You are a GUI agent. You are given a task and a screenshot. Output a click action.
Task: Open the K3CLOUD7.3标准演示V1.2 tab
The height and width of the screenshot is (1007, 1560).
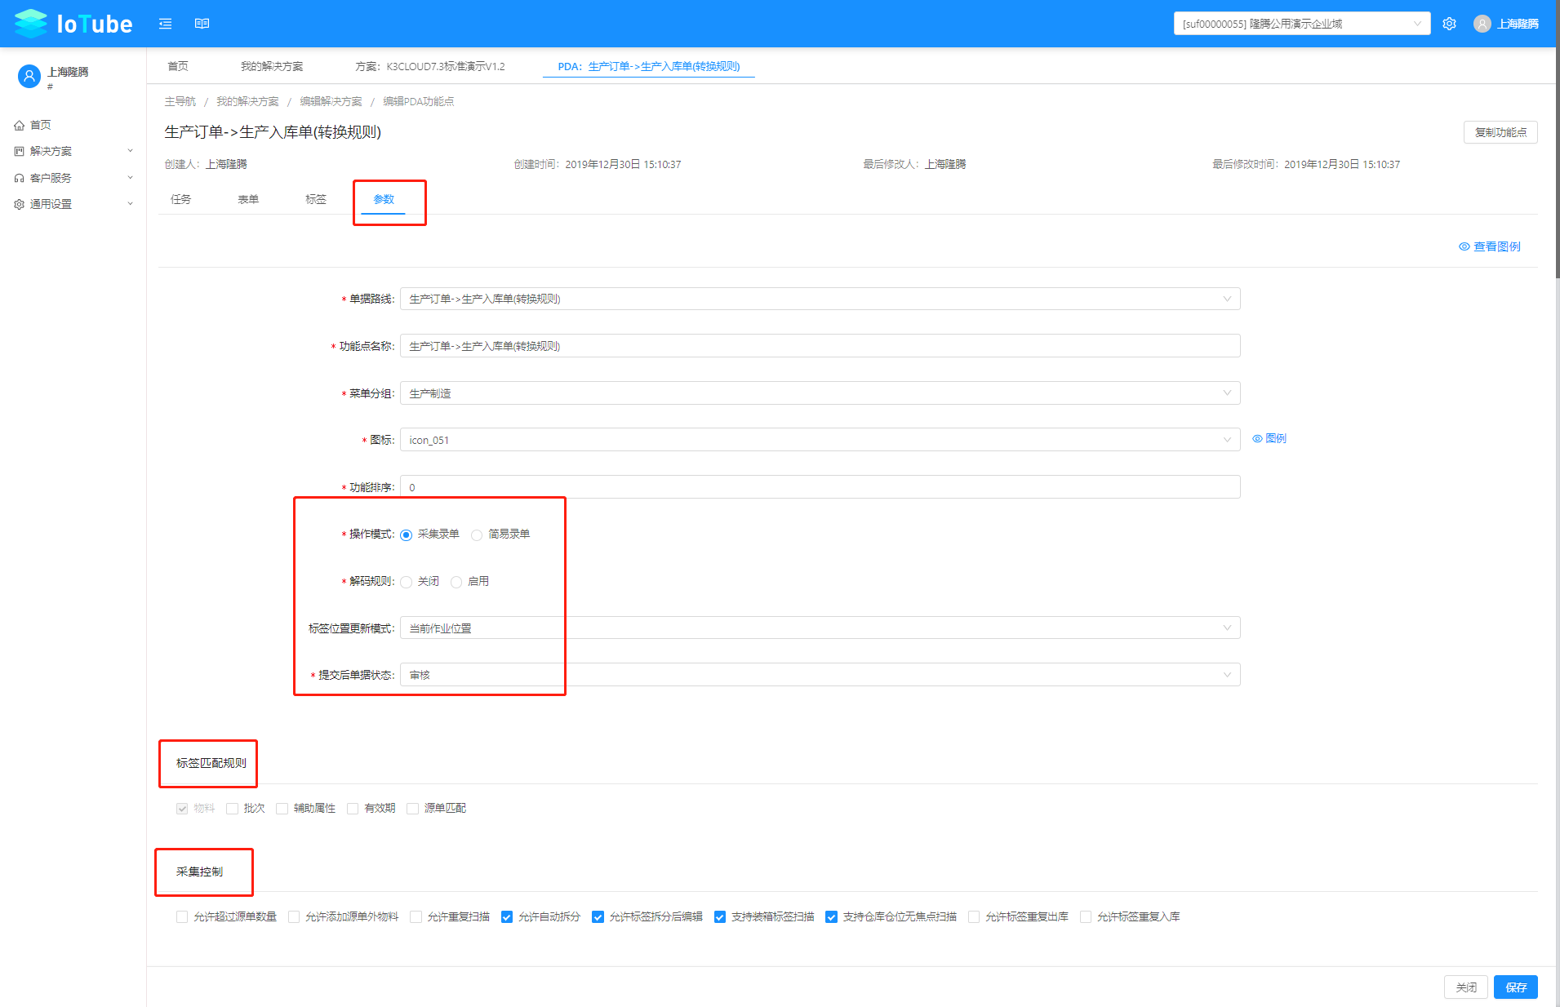click(430, 66)
